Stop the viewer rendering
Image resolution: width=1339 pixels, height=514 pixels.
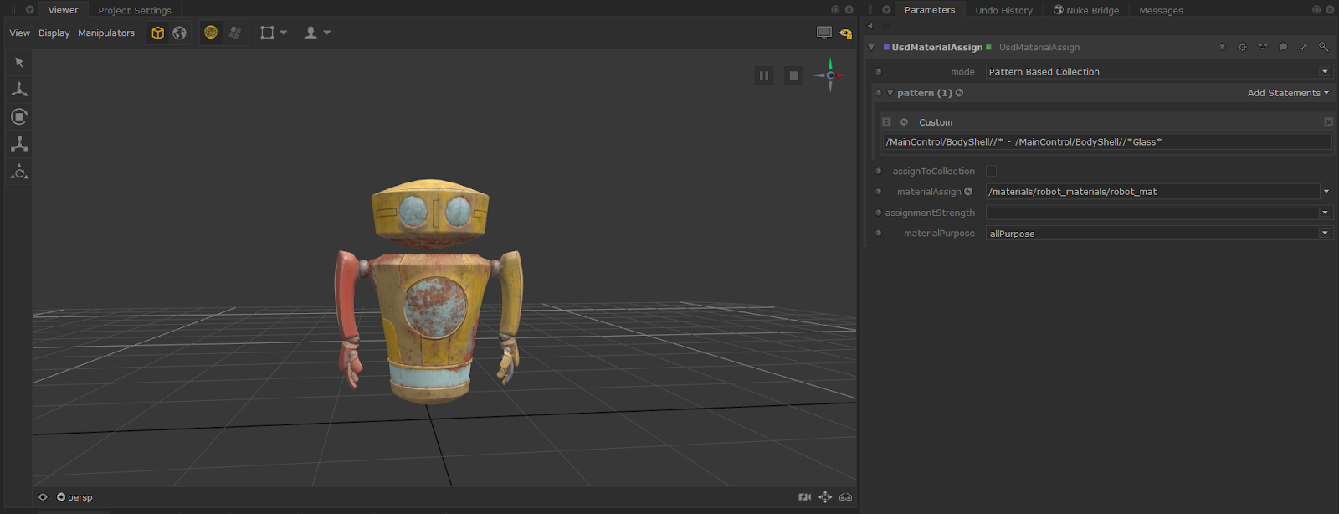pos(793,75)
